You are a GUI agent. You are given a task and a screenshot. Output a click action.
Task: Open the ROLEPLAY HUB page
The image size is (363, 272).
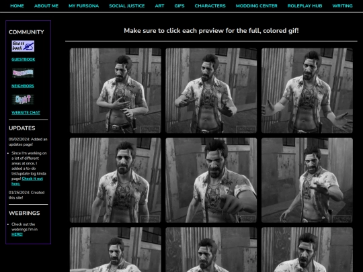pyautogui.click(x=305, y=6)
